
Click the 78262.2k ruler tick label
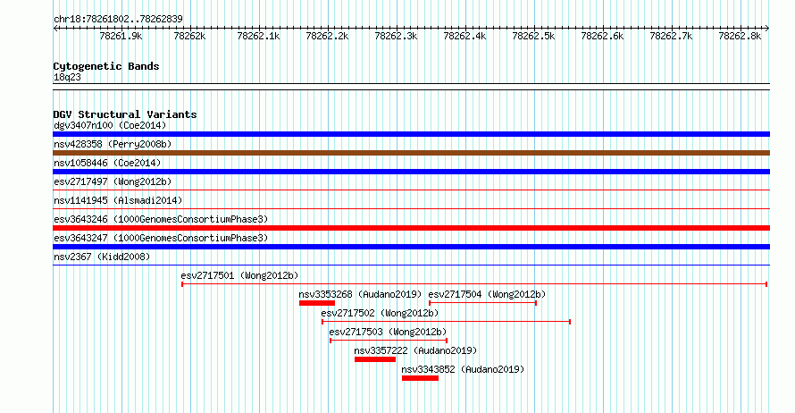pos(327,36)
